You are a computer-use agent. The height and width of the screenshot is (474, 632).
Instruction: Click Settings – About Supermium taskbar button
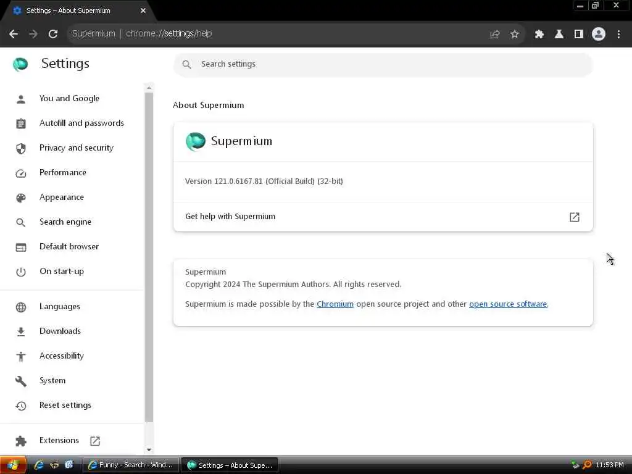230,465
